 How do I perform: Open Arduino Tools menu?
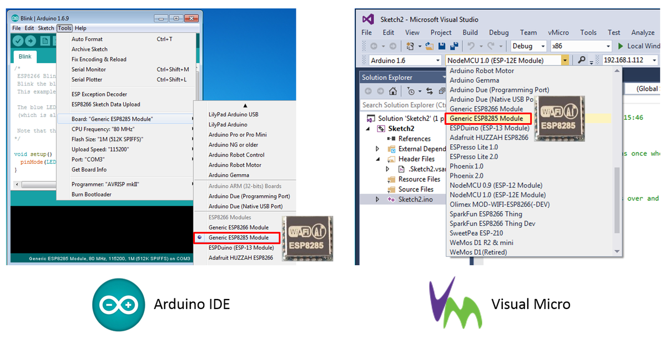(64, 28)
